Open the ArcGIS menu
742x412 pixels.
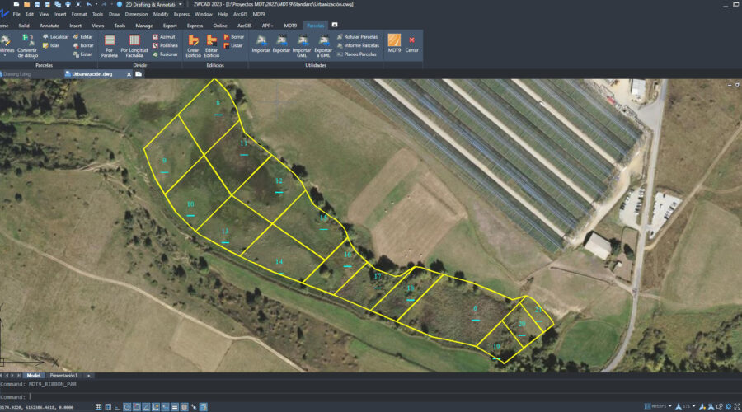[240, 14]
